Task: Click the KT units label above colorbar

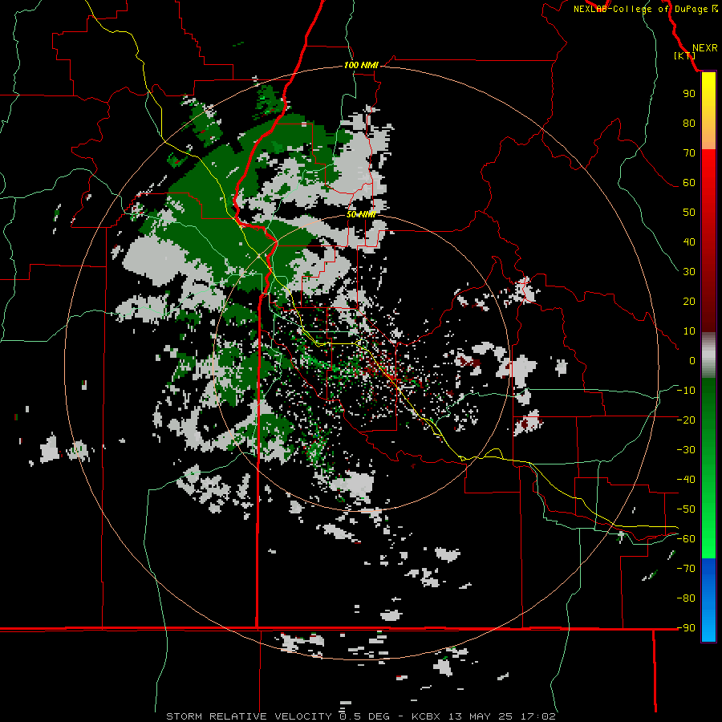Action: (x=685, y=55)
